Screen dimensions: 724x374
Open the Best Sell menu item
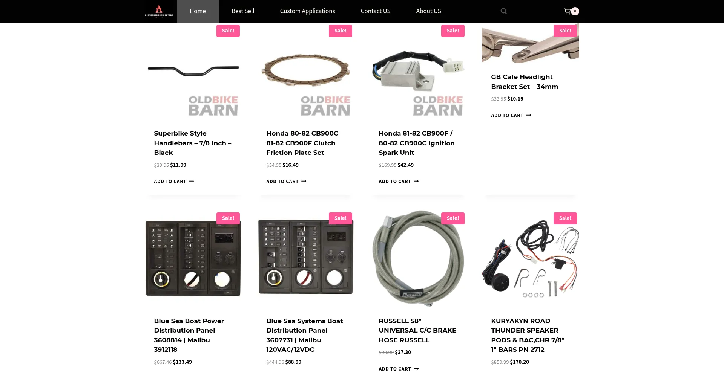(243, 11)
